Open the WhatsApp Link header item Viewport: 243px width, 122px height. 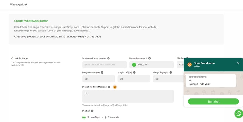point(19,5)
